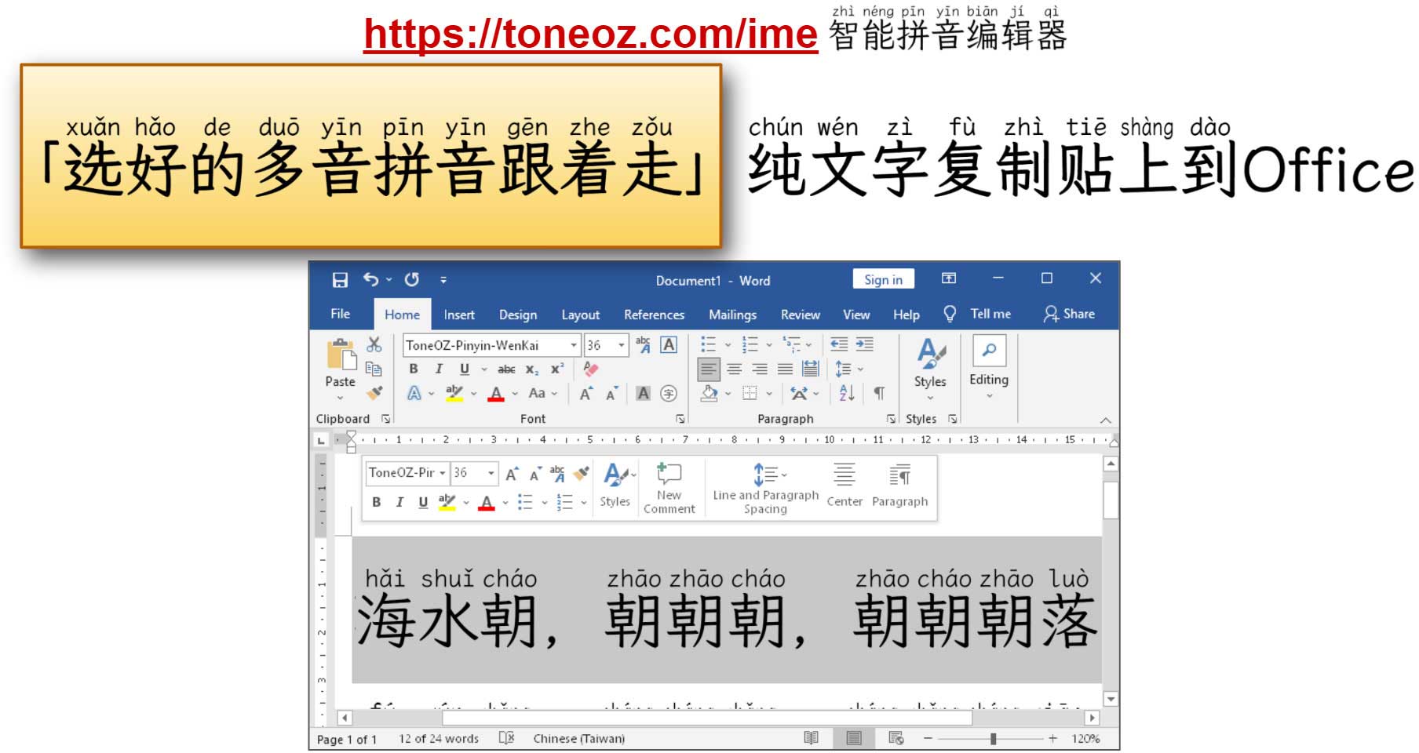Insert New Comment from mini toolbar

tap(669, 489)
